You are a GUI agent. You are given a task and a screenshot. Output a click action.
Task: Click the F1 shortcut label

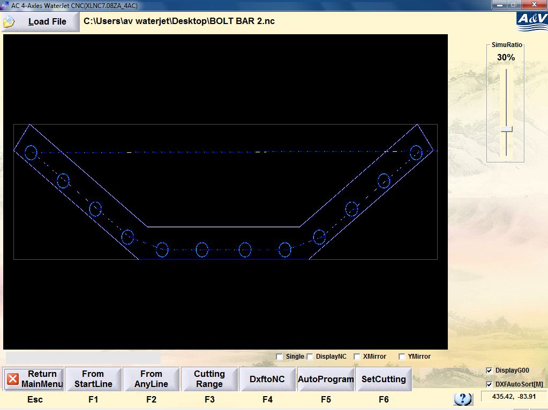click(x=93, y=399)
